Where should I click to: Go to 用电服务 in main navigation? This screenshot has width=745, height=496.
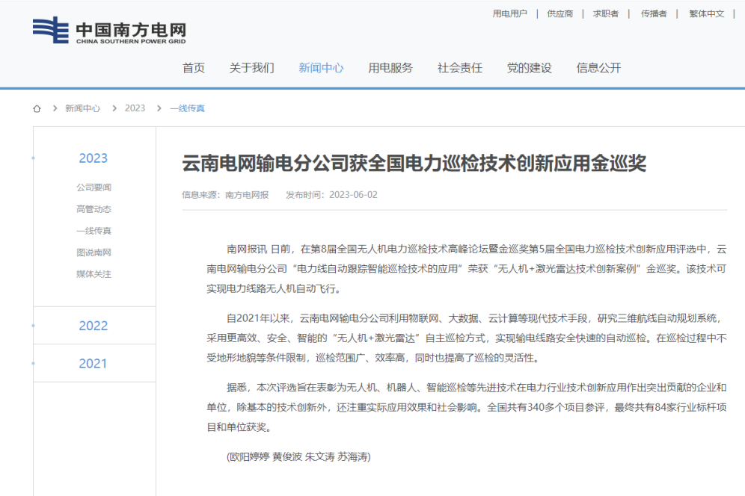390,68
